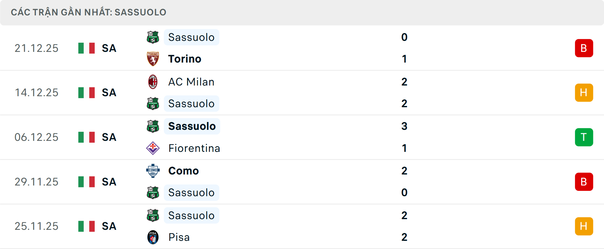Click the orange H badge for AC Milan match
Viewport: 604px width, 249px height.
pyautogui.click(x=584, y=93)
